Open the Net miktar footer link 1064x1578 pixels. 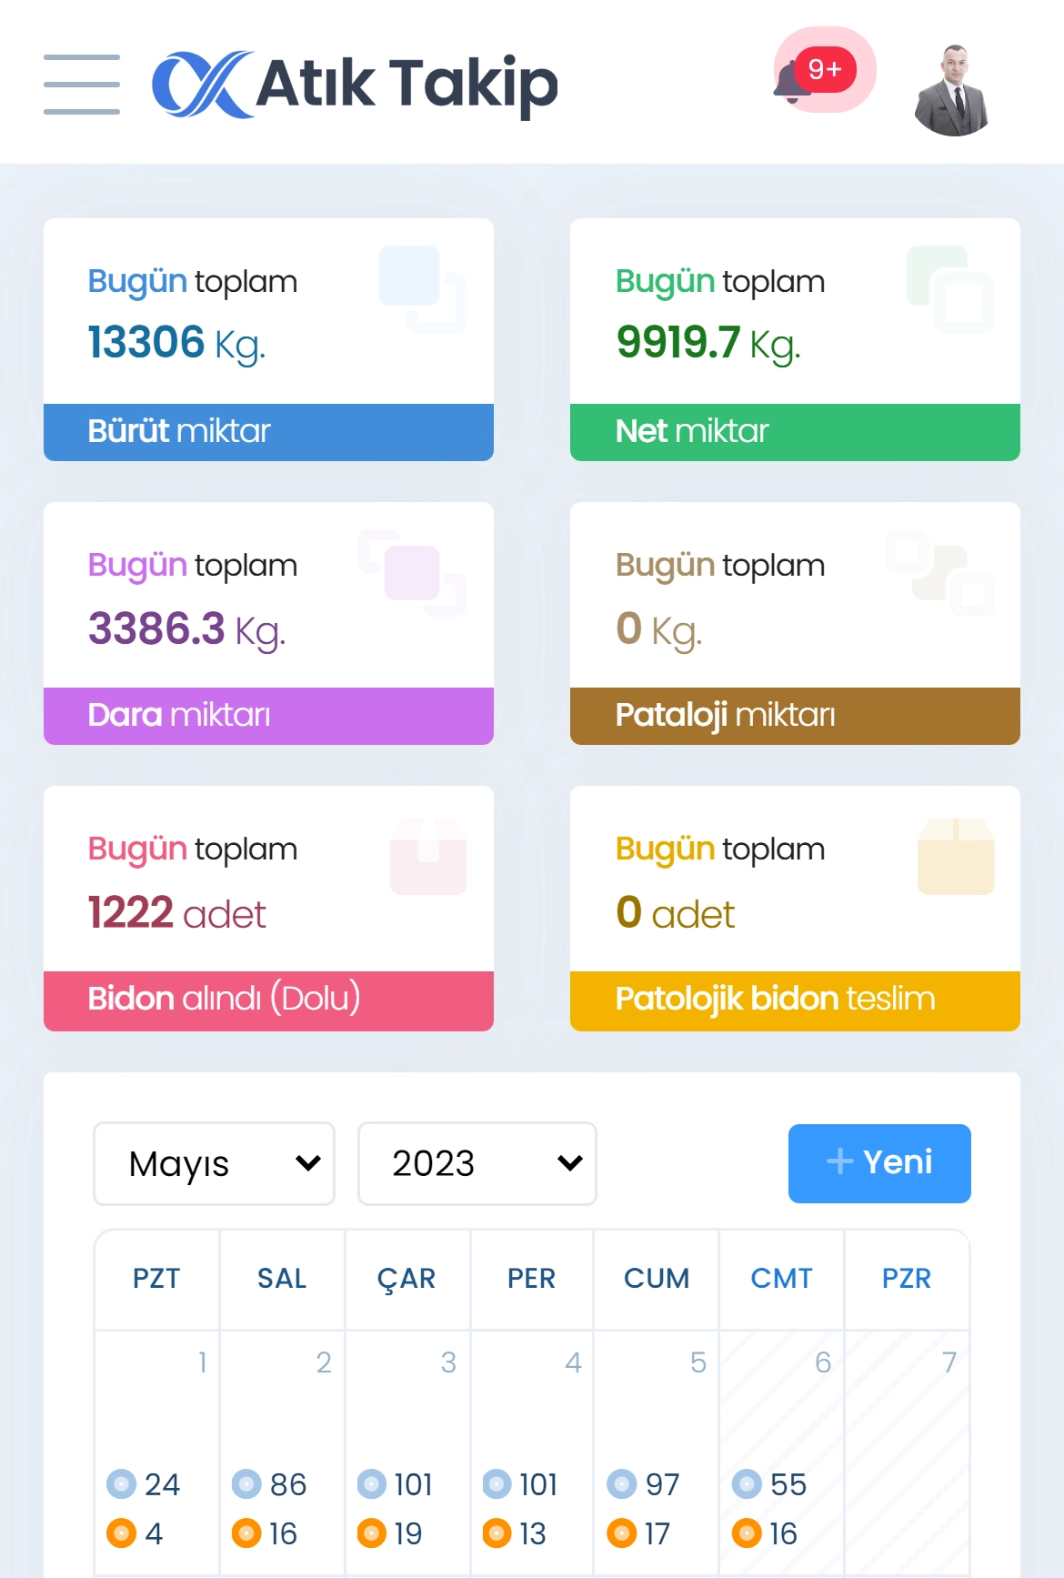(795, 432)
